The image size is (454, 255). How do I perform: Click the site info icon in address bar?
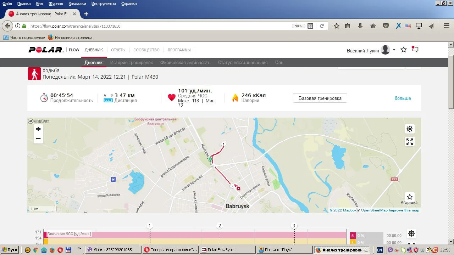point(17,26)
